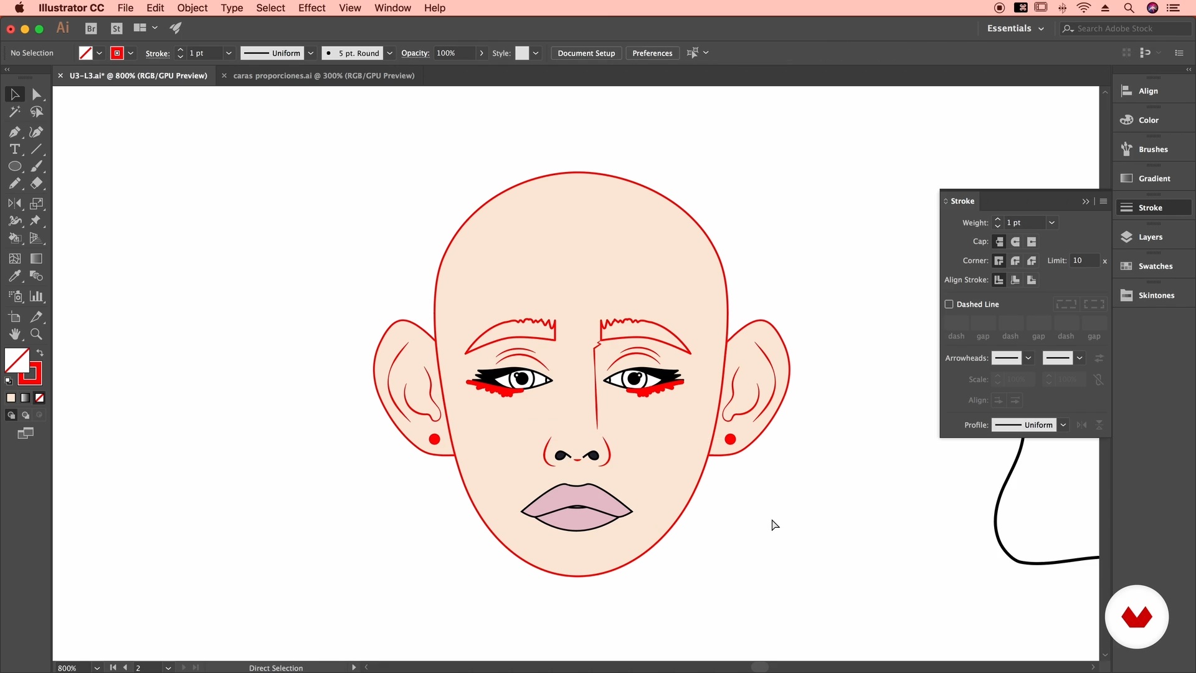Select the Reflect tool

15,204
